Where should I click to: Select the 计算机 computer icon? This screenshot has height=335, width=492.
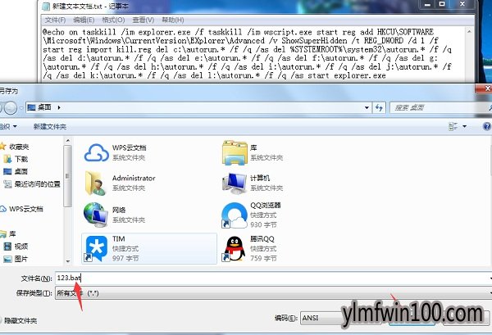tap(235, 183)
